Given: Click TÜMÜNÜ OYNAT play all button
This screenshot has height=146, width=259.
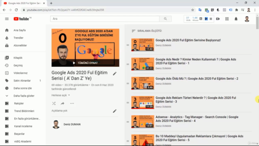Looking at the screenshot, I should point(85,63).
